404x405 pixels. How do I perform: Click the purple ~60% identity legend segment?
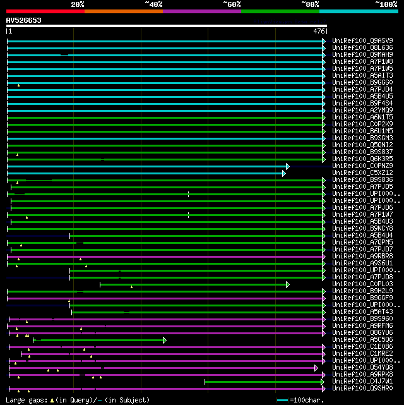point(202,11)
